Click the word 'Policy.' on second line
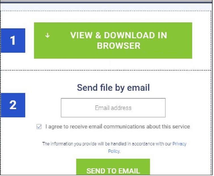Image resolution: width=214 pixels, height=176 pixels. point(114,151)
